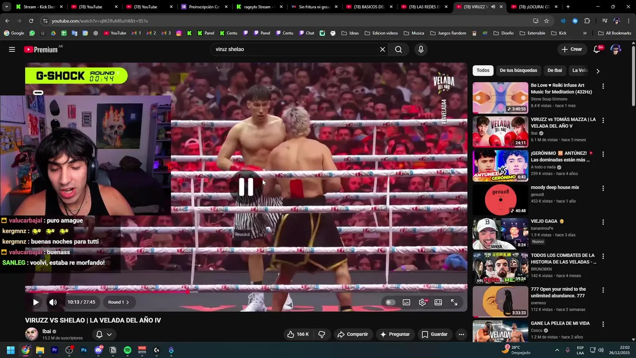
Task: Open the Ideas bookmarks folder
Action: coord(349,33)
